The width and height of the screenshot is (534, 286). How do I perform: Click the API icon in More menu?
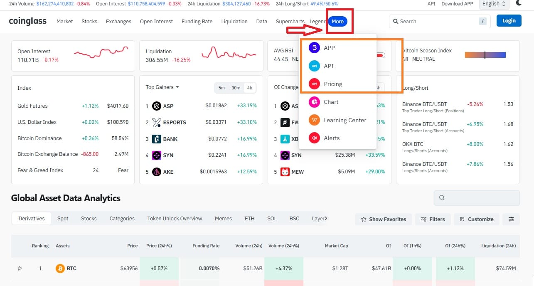tap(315, 66)
